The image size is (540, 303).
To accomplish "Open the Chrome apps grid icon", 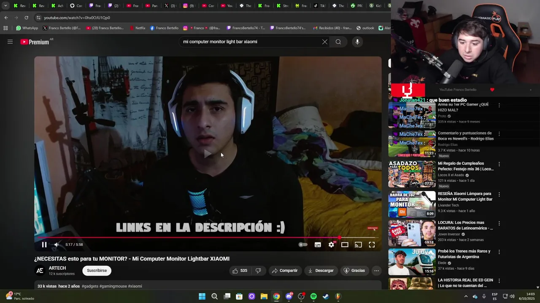I will coord(5,28).
